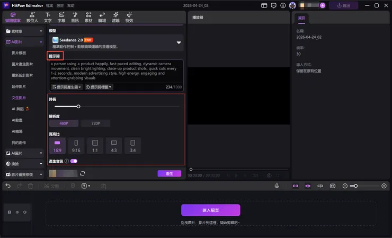The height and width of the screenshot is (238, 392).
Task: Open the 濾鏡 filters tab
Action: (x=115, y=17)
